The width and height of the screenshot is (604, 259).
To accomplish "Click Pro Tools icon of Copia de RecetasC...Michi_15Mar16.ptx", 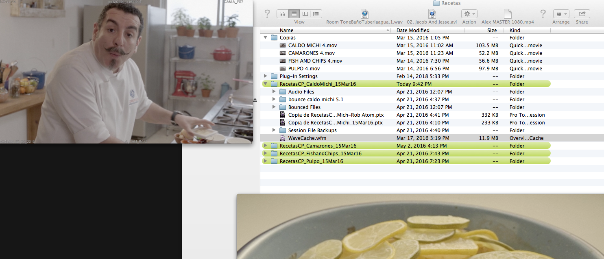I will click(x=283, y=122).
